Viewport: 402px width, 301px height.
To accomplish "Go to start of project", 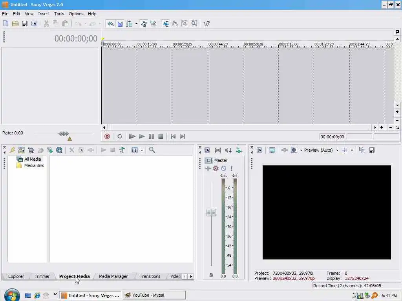I will coord(173,136).
